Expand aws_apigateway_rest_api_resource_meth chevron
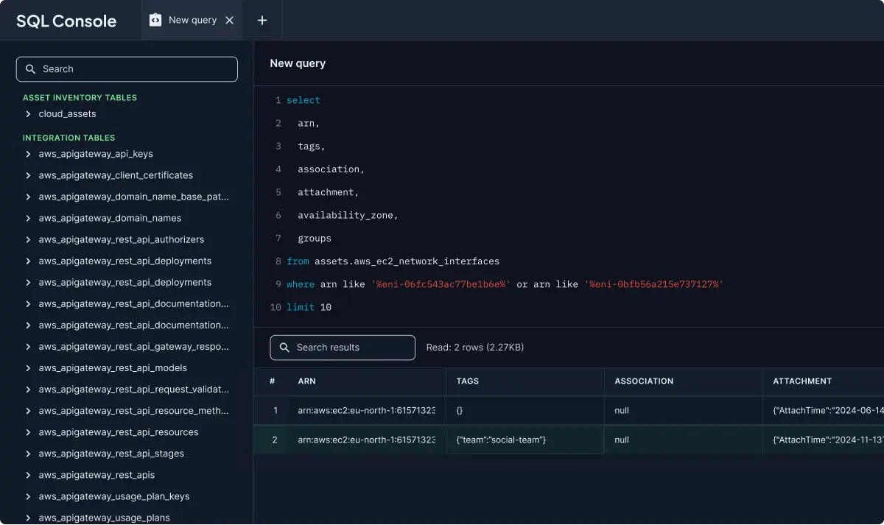 [x=28, y=410]
